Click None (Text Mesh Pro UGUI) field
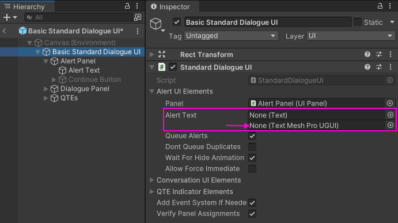Screen dimensions: 398x223 coord(316,126)
